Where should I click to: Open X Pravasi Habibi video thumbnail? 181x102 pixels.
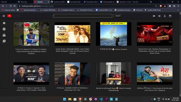point(72,74)
